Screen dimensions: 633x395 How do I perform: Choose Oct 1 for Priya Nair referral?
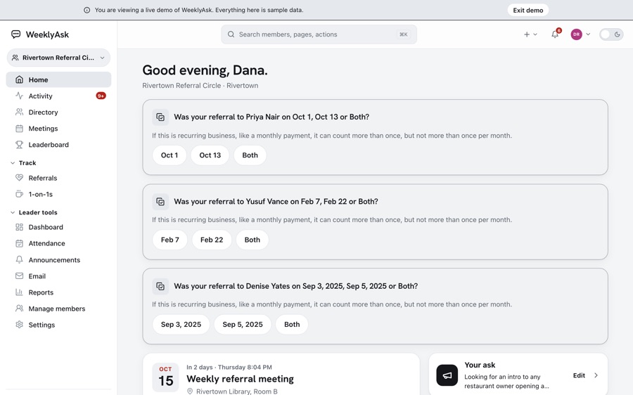(169, 155)
